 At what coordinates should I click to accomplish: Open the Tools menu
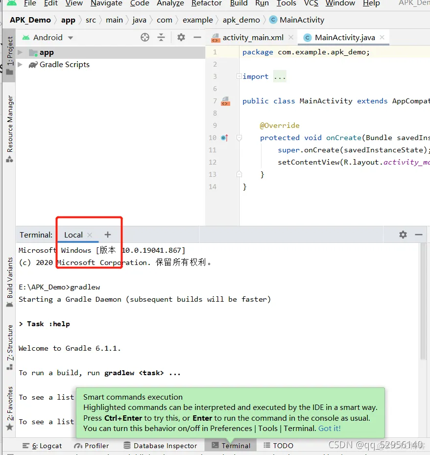pos(286,3)
